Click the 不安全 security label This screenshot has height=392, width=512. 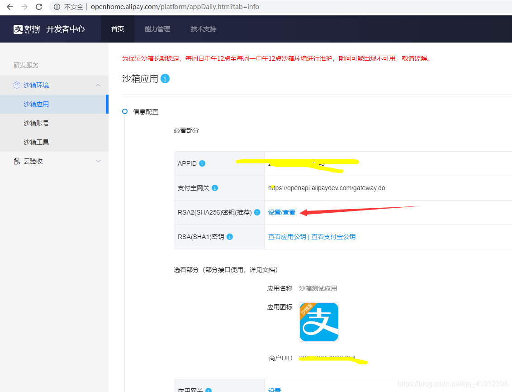74,7
